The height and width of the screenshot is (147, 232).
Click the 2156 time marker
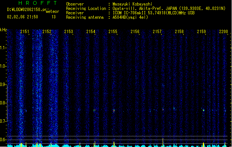pos(135,32)
